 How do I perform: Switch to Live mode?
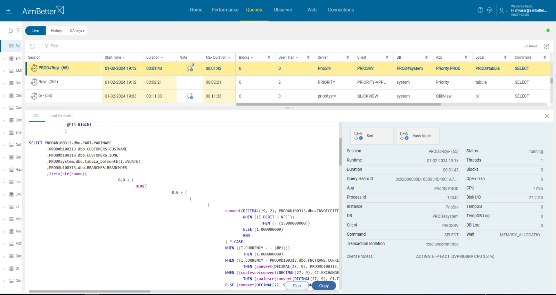[x=35, y=31]
